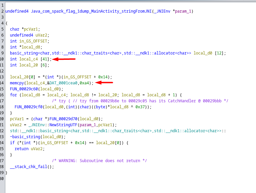Image resolution: width=256 pixels, height=193 pixels.
Task: Select local_20 in the int [6] declaration
Action: click(x=29, y=65)
